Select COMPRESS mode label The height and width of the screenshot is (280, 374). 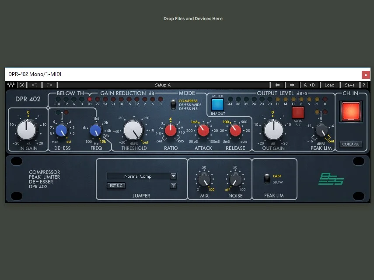tap(188, 101)
